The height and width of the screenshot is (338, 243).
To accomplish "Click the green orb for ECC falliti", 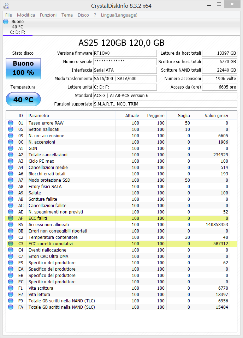I will coord(11,218).
